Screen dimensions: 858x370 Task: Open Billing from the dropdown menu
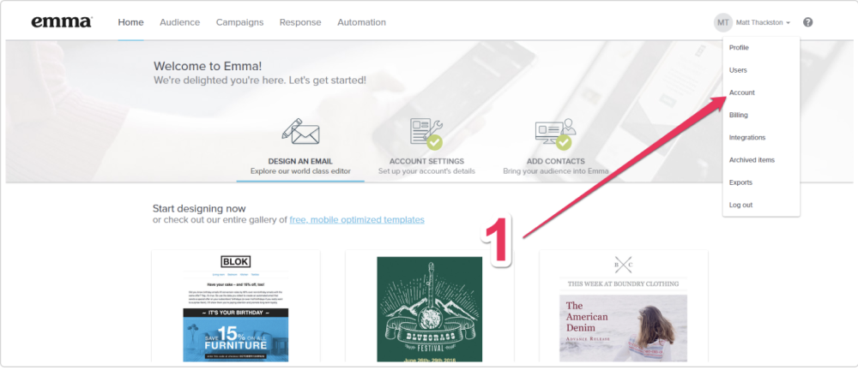[x=738, y=115]
